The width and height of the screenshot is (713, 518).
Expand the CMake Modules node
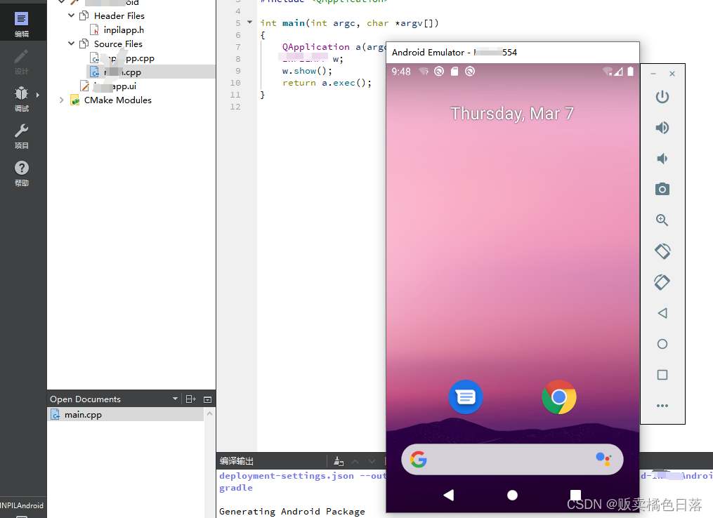61,100
